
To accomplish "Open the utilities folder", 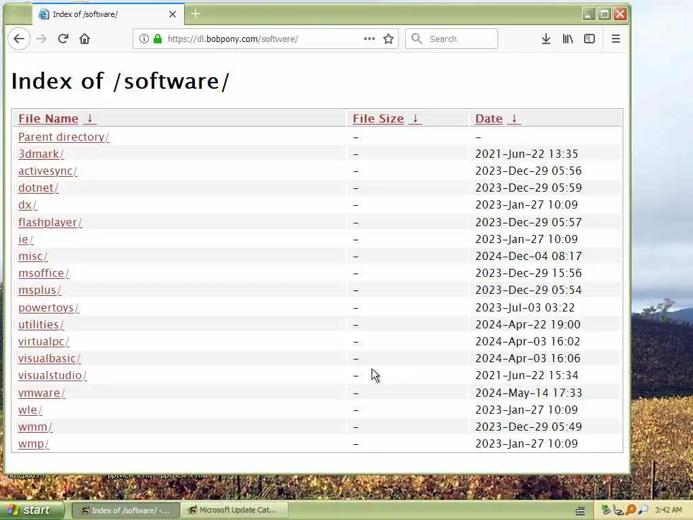I will tap(41, 324).
